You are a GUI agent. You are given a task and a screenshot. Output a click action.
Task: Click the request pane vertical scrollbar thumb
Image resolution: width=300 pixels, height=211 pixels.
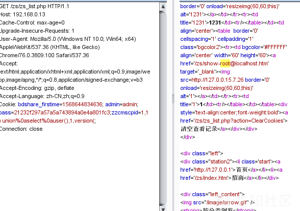pos(163,108)
